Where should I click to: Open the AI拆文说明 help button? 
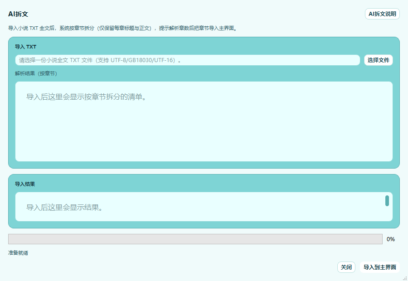382,14
